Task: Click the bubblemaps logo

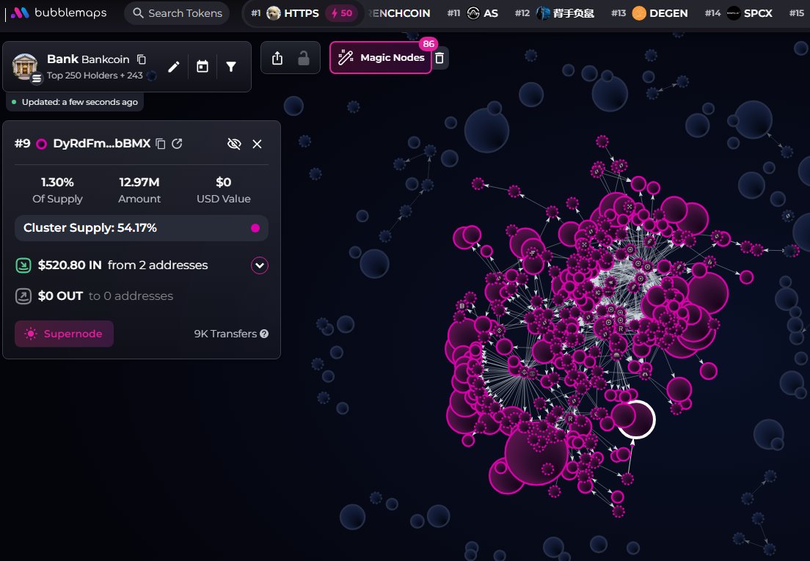Action: pyautogui.click(x=59, y=13)
